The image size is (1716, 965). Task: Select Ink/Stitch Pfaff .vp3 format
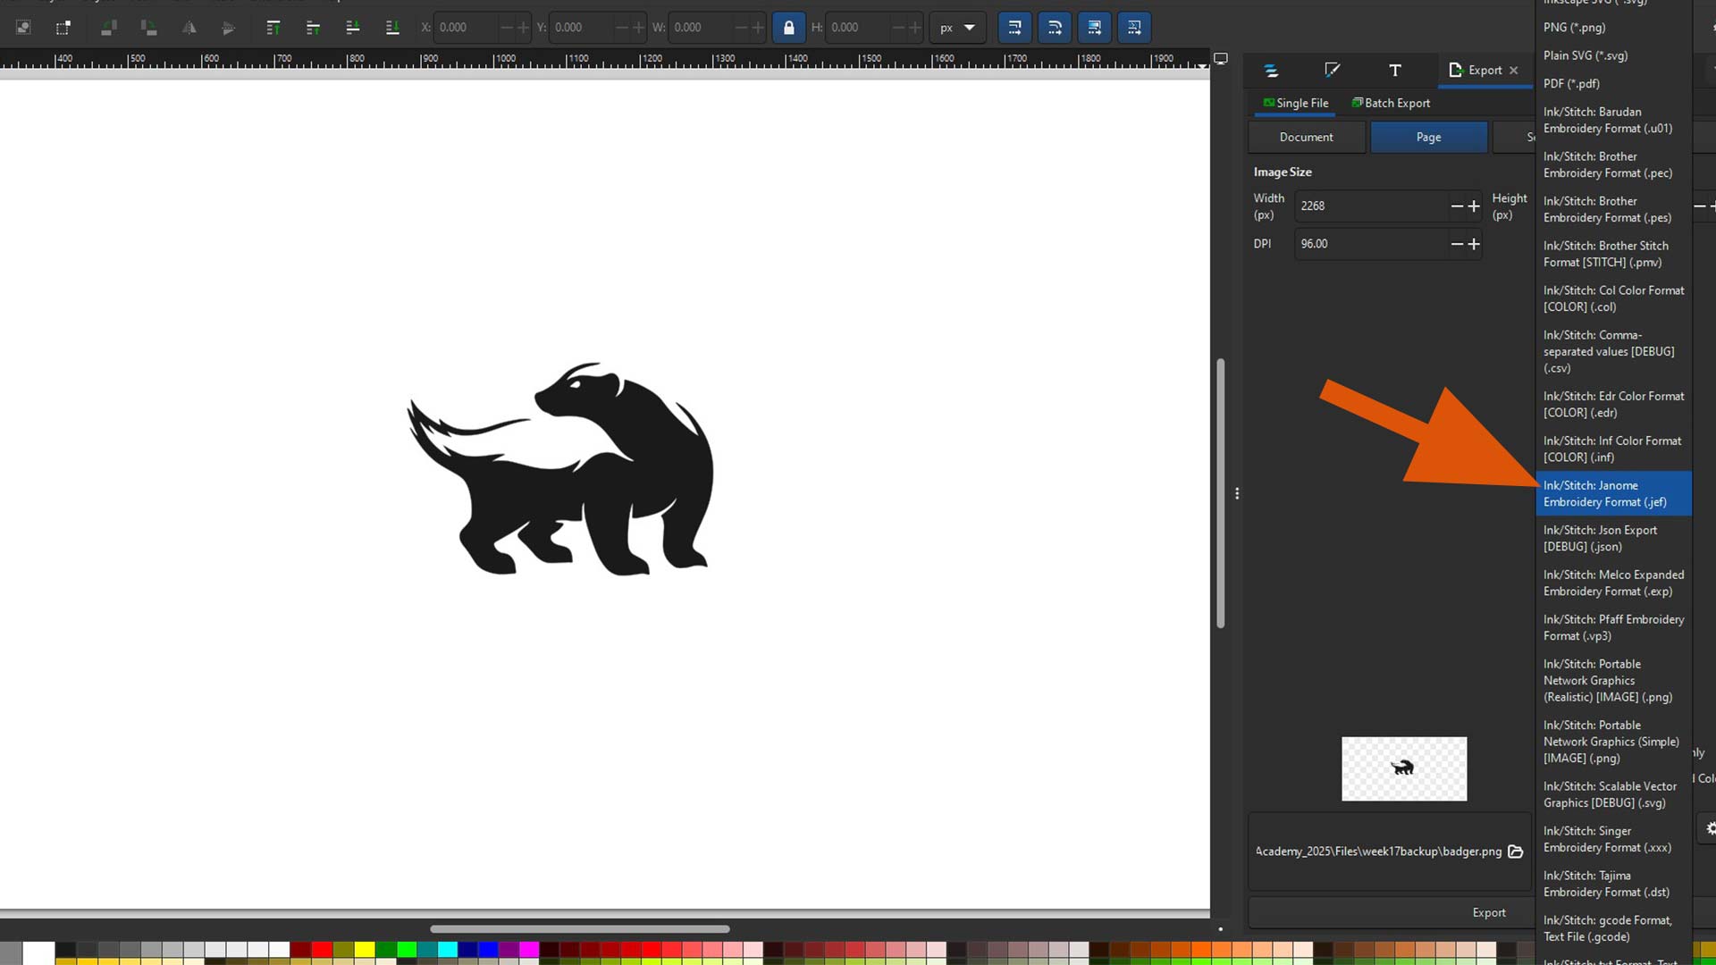pyautogui.click(x=1613, y=627)
